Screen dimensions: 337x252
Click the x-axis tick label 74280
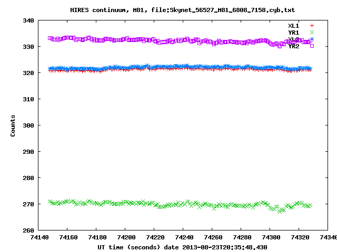[242, 237]
